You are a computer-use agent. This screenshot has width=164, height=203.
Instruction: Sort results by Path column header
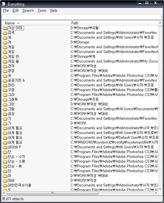tap(113, 23)
